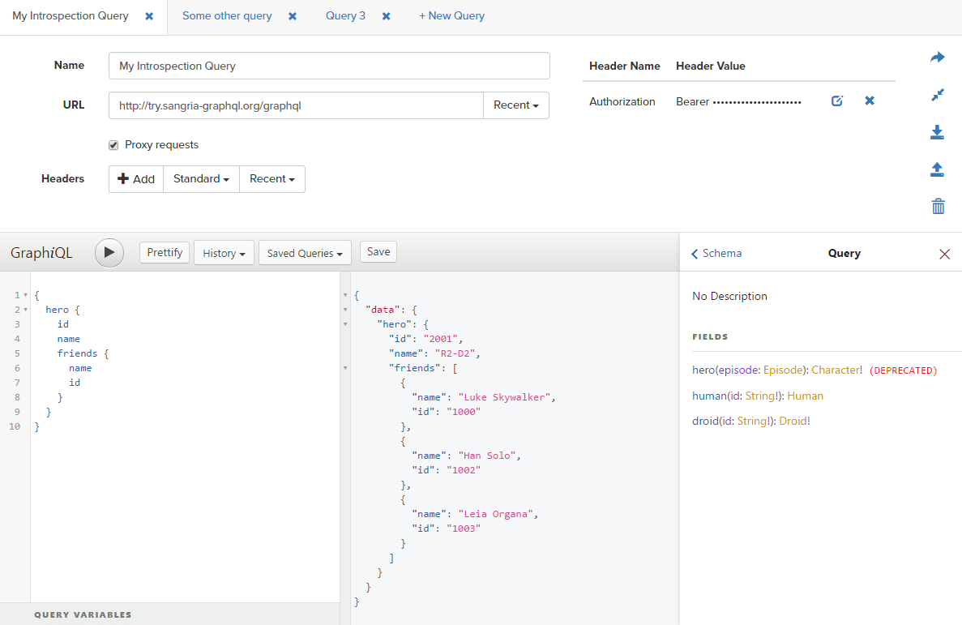Delete the query using the trash icon
Screen dimensions: 962x625
(938, 207)
